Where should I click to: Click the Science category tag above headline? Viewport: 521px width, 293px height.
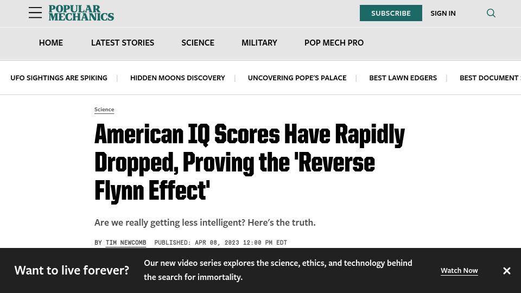tap(104, 109)
